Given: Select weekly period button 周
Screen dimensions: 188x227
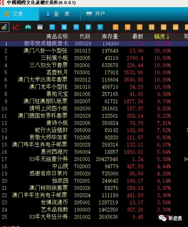Looking at the screenshot, I should point(64,27).
